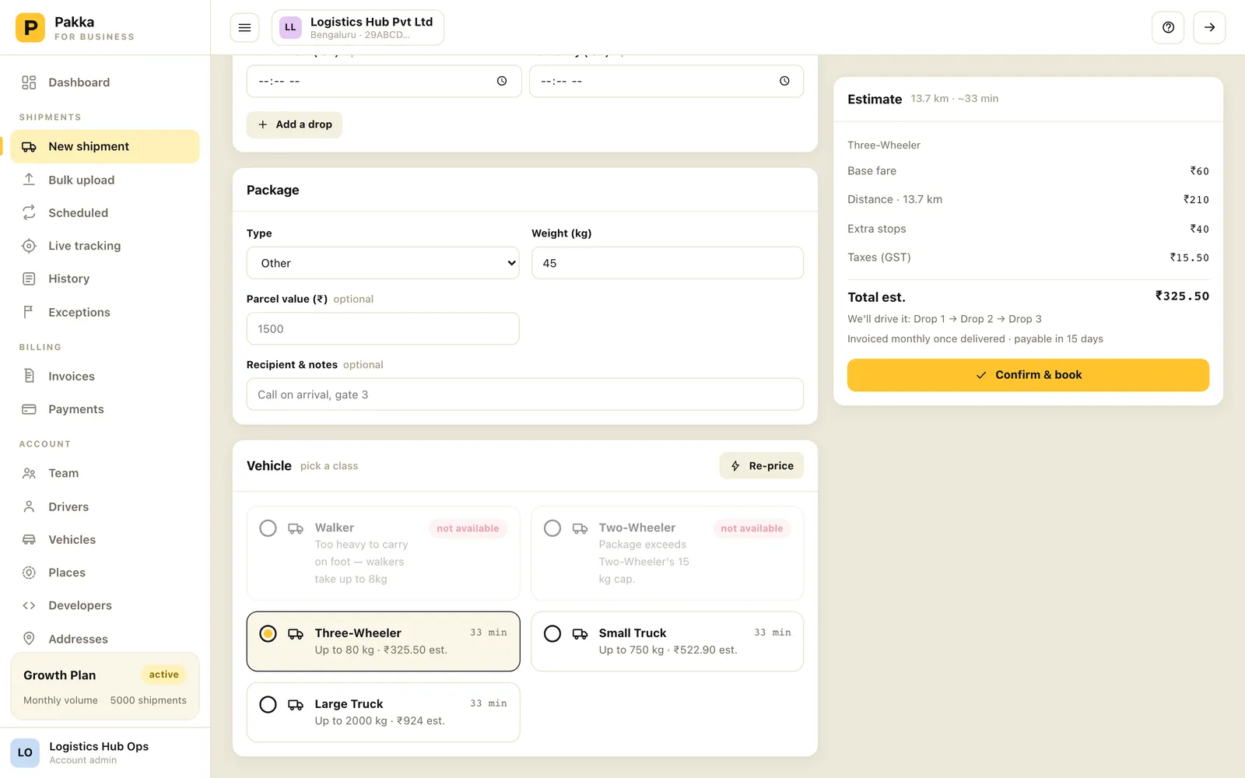Click Confirm & book button
The width and height of the screenshot is (1245, 778).
1028,375
